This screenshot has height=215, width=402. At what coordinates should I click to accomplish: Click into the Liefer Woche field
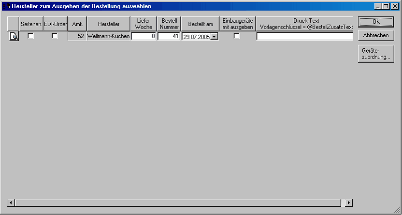[144, 36]
